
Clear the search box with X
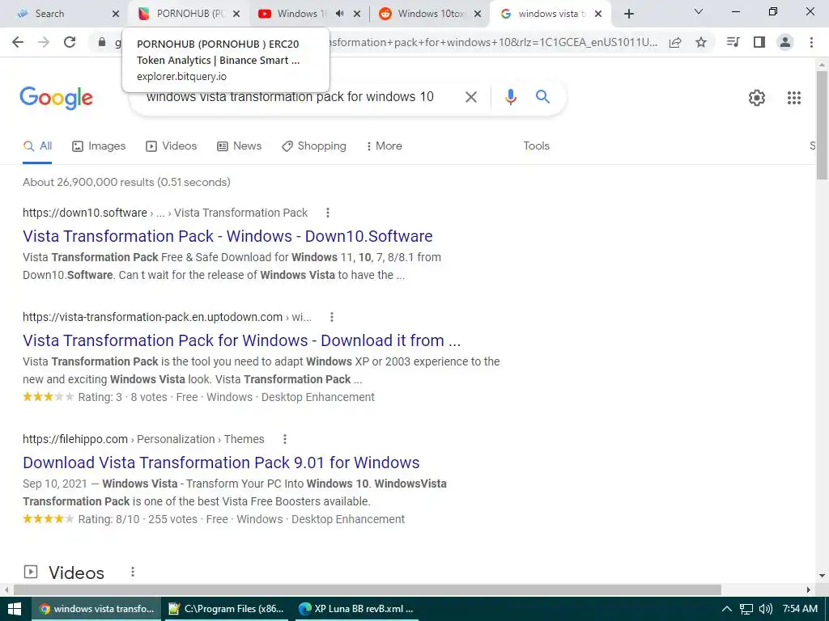[471, 97]
